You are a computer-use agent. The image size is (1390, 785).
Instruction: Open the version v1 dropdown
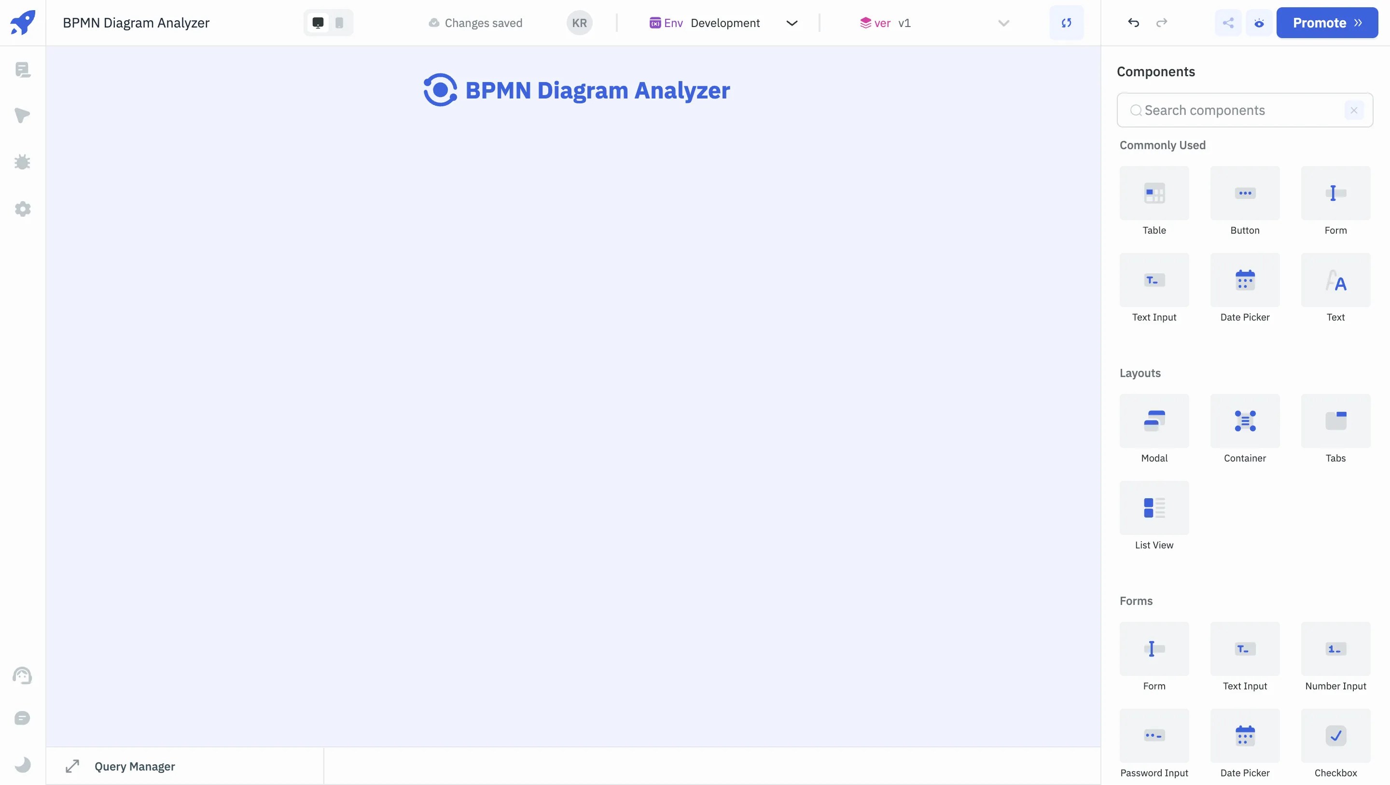pyautogui.click(x=1003, y=23)
